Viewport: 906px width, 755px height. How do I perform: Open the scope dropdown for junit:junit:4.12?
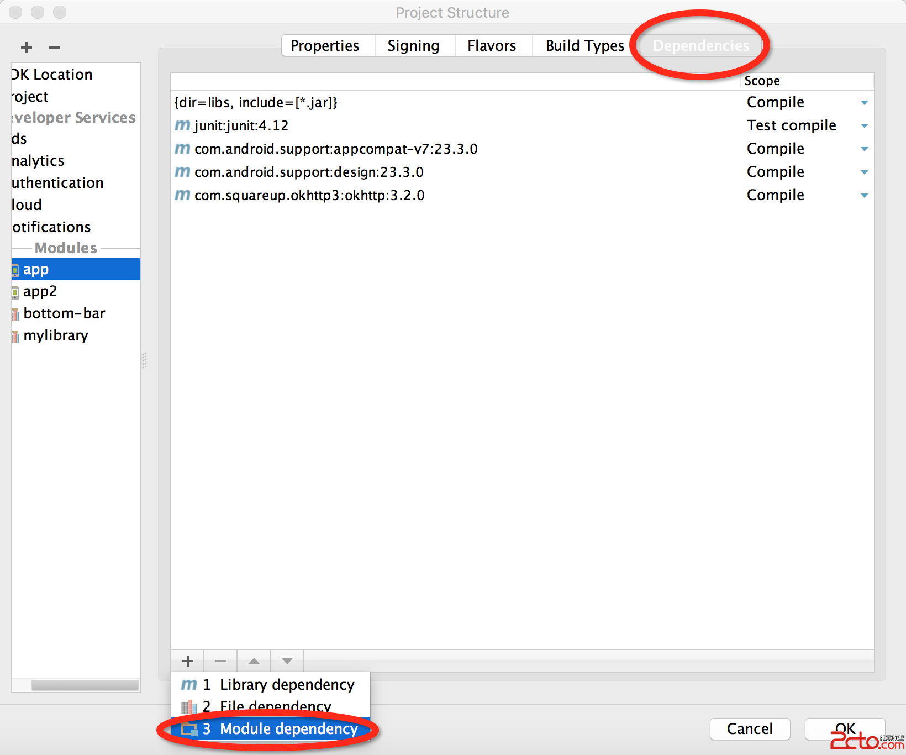point(865,126)
